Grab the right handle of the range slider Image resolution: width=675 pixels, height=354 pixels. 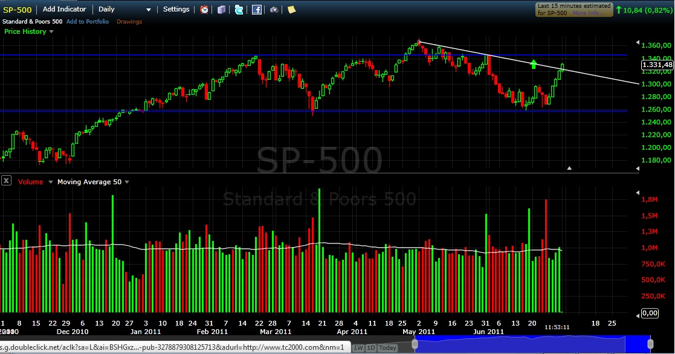click(650, 344)
